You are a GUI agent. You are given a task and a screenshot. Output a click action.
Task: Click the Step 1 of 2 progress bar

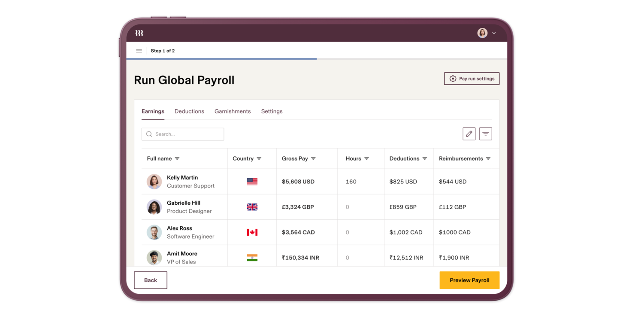point(221,58)
